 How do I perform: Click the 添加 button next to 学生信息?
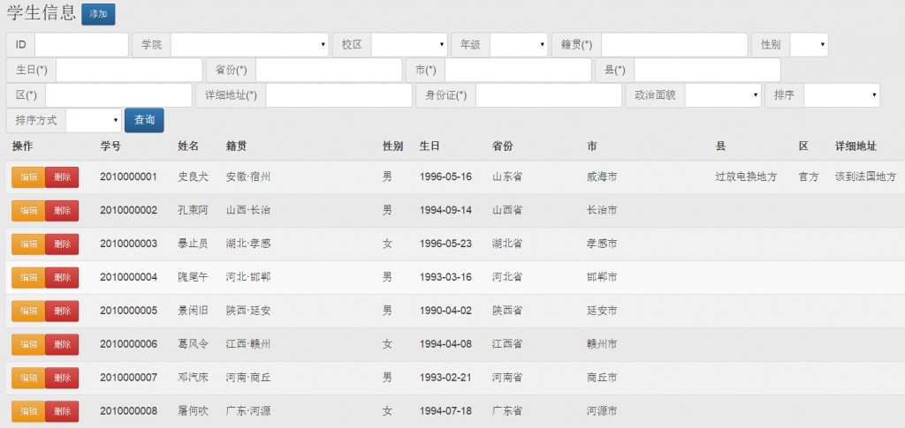pyautogui.click(x=97, y=14)
